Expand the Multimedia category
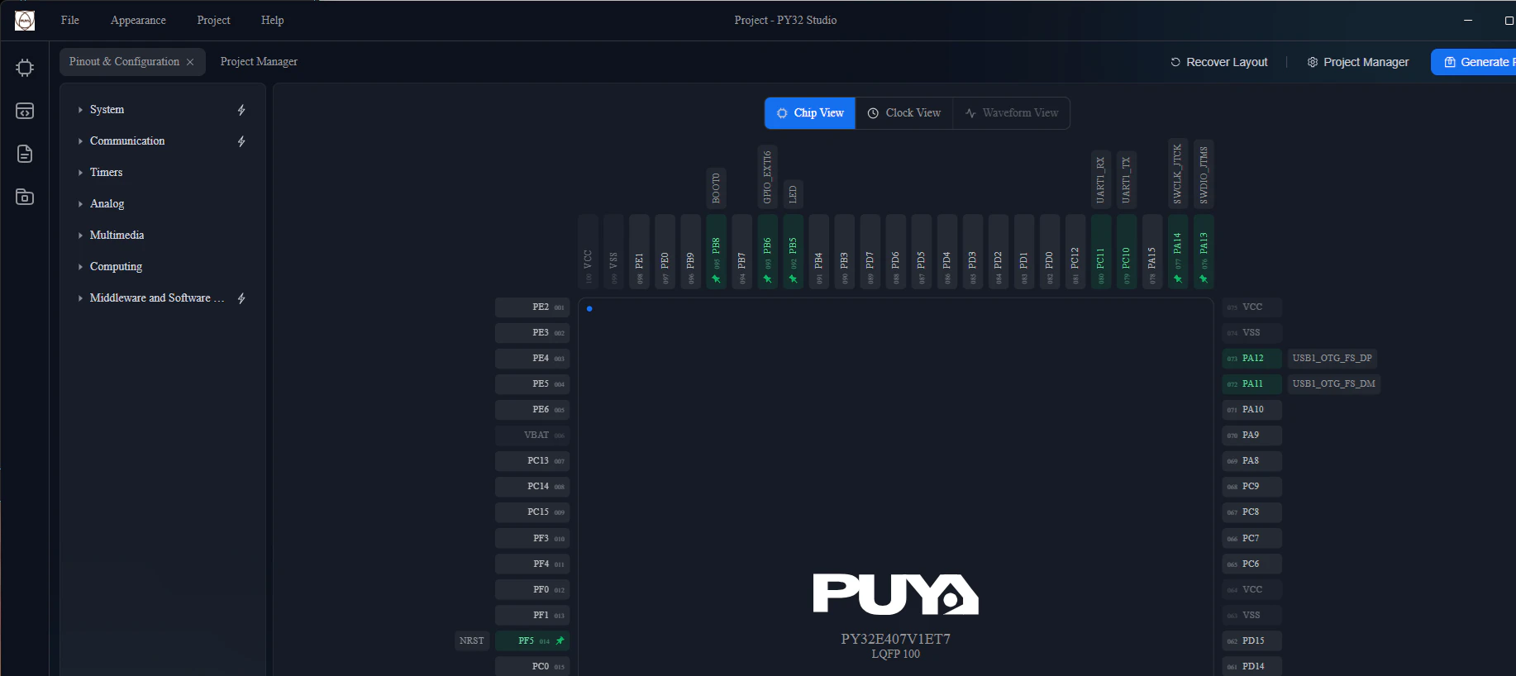Screen dimensions: 1516x676 tap(80, 236)
